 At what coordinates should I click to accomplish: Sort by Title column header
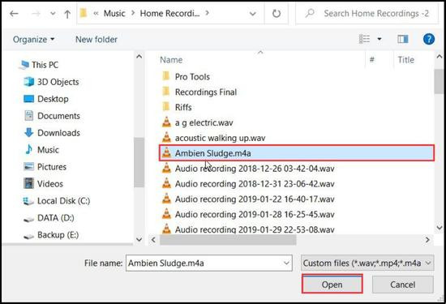405,60
